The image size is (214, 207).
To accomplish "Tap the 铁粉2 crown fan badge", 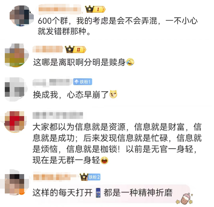I will [90, 177].
